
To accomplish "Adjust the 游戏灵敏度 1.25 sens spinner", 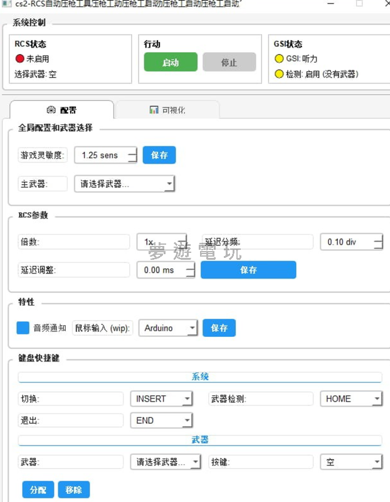I will tap(105, 155).
